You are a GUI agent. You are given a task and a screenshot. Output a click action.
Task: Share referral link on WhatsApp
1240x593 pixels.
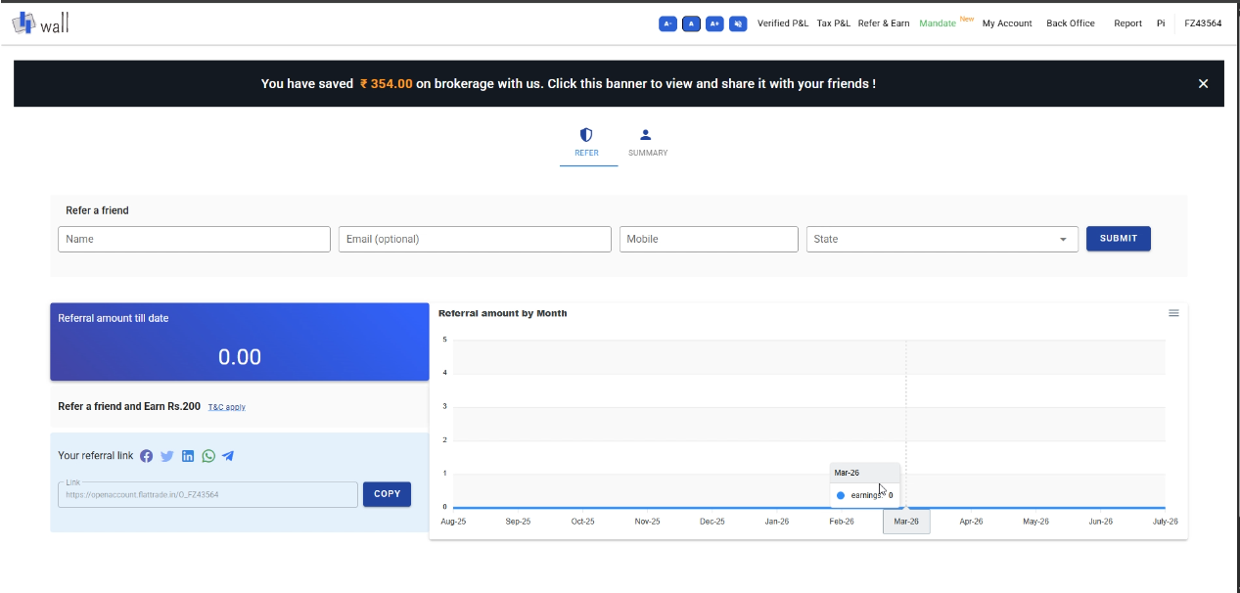click(208, 456)
